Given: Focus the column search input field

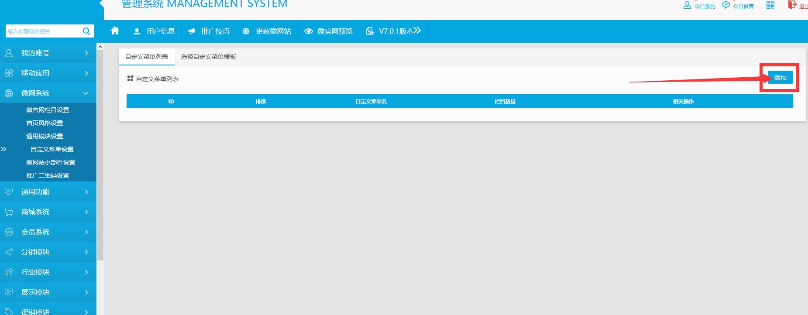Looking at the screenshot, I should 44,31.
